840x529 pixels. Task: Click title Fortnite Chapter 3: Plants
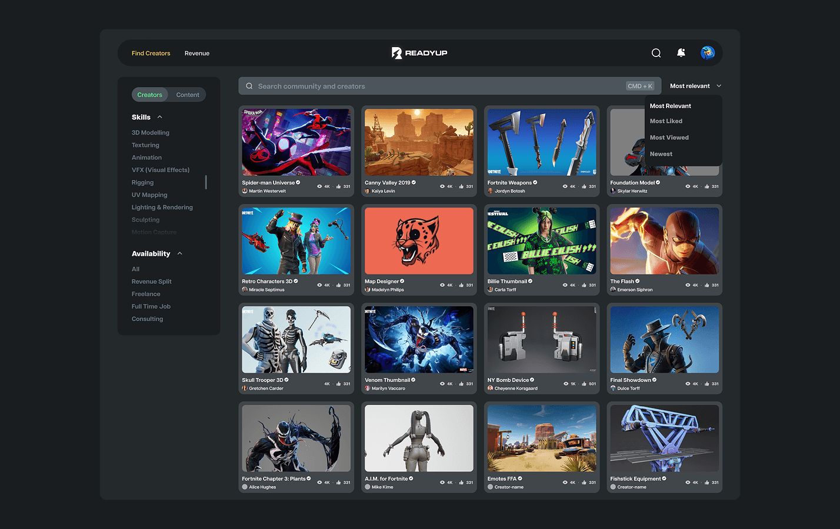[274, 478]
